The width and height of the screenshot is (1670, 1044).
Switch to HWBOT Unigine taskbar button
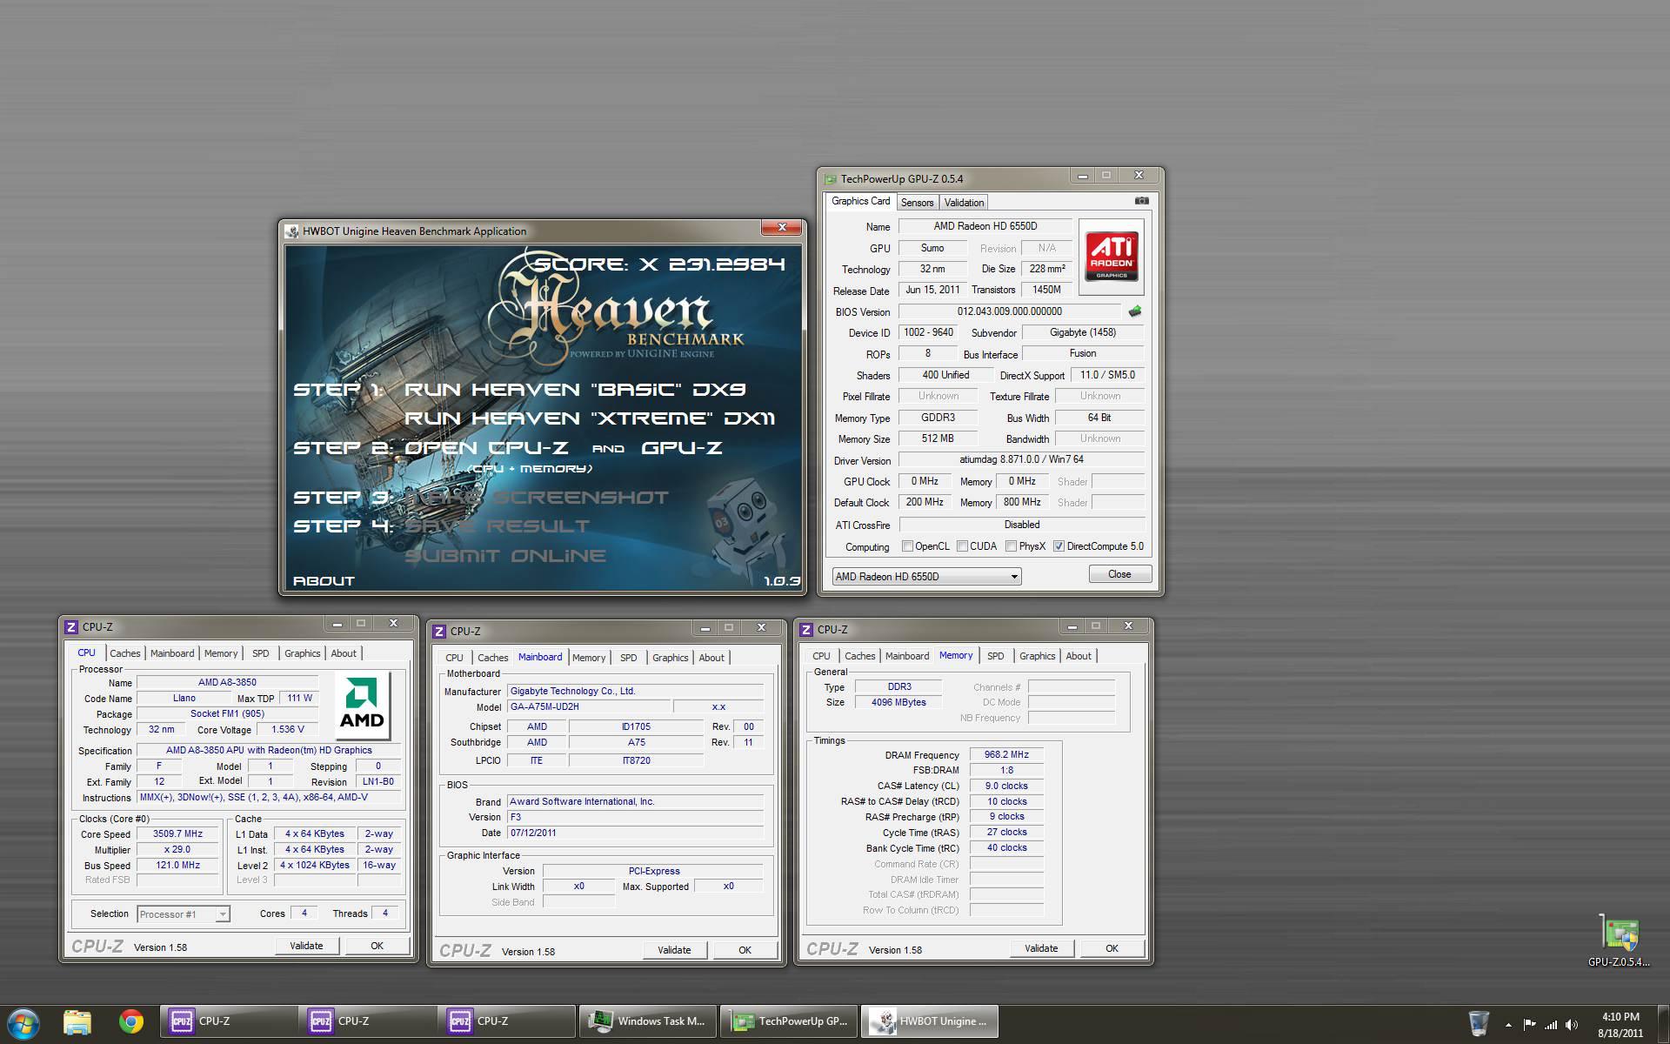(x=930, y=1021)
